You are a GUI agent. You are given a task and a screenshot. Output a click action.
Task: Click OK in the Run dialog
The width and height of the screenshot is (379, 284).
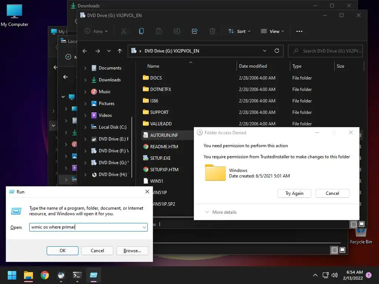pyautogui.click(x=62, y=251)
